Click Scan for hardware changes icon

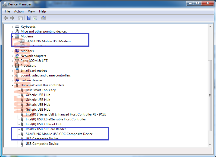coord(43,18)
